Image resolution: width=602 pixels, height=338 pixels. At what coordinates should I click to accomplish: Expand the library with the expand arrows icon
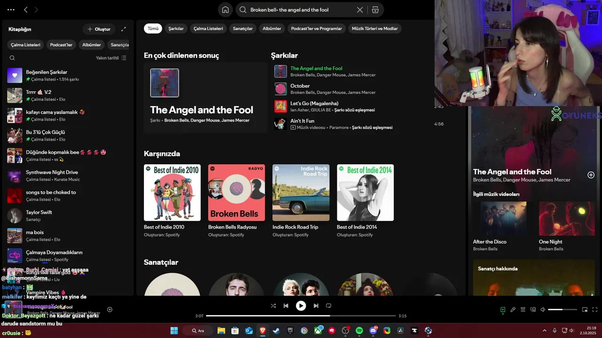click(123, 29)
